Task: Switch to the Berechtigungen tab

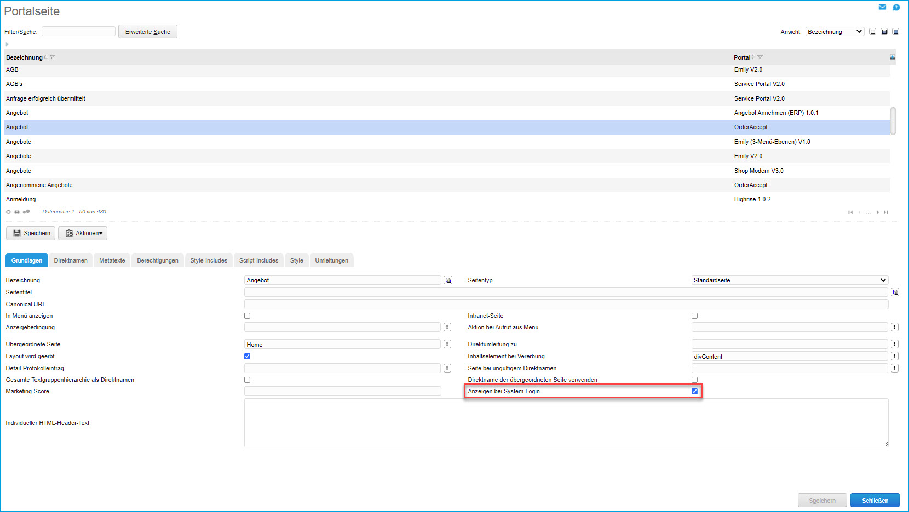Action: click(158, 260)
